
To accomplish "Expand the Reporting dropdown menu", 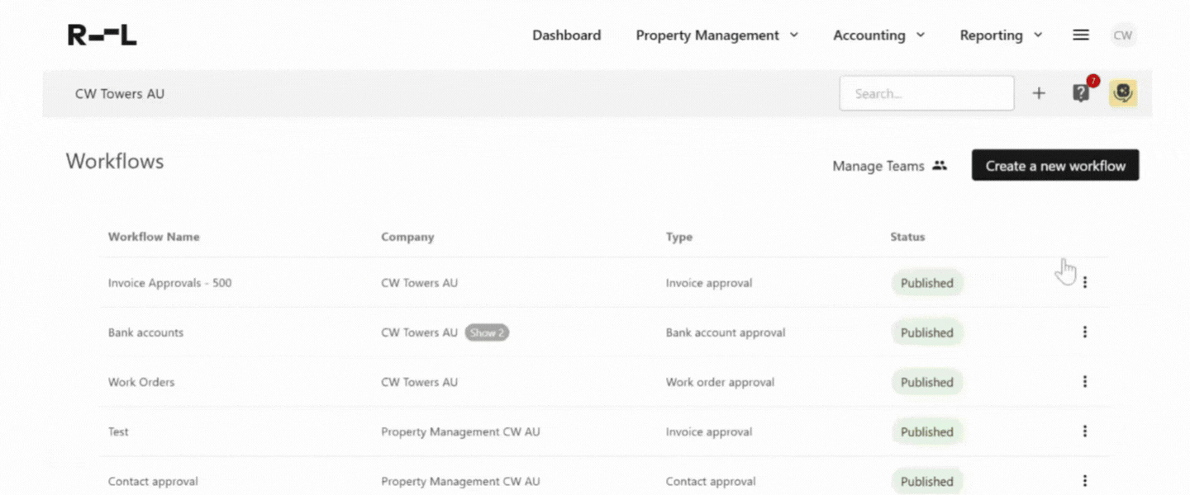I will [x=1001, y=35].
